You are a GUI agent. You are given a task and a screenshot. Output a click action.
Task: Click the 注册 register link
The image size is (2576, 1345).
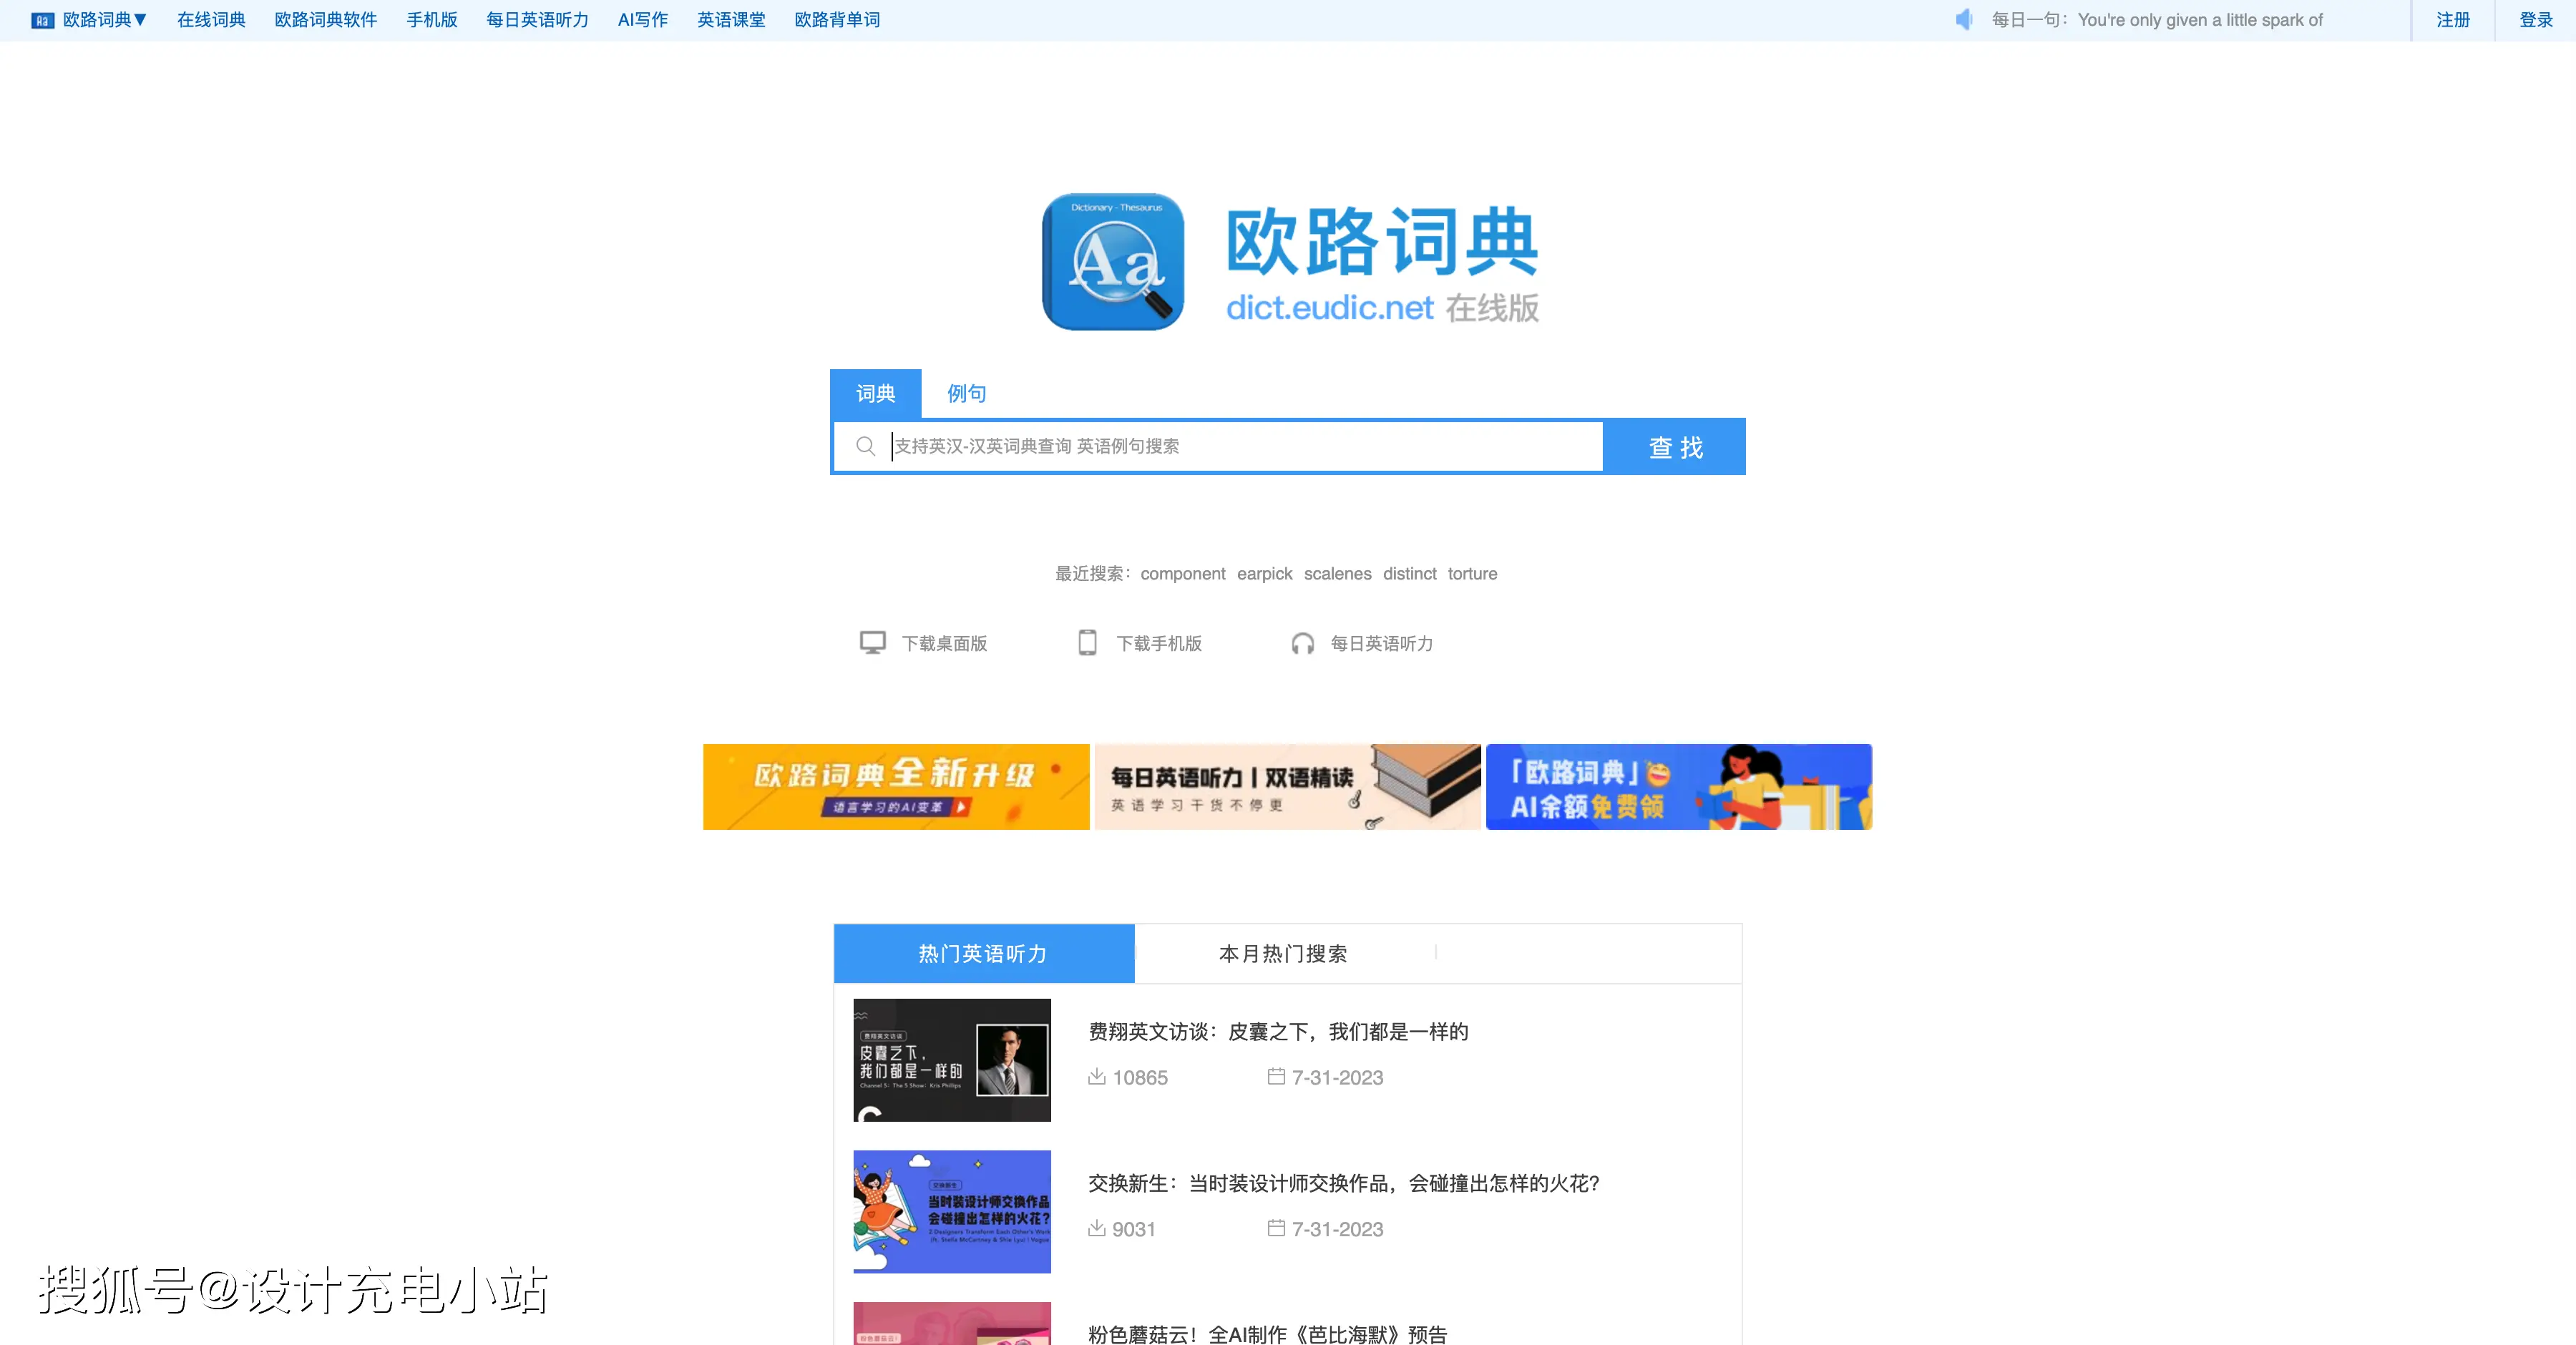click(x=2453, y=20)
